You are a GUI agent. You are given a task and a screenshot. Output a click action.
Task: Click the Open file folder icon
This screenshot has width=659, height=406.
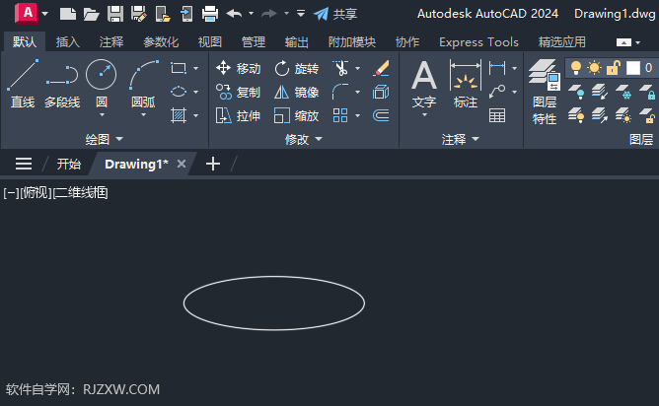(91, 14)
